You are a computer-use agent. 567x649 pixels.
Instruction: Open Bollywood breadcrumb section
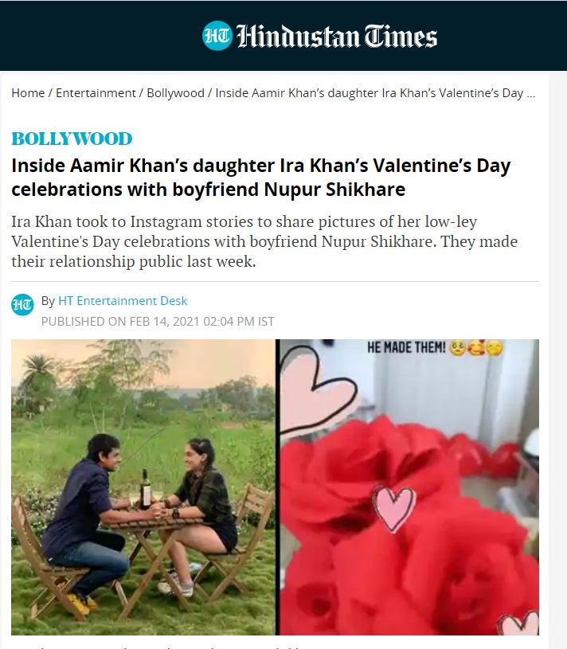(175, 92)
